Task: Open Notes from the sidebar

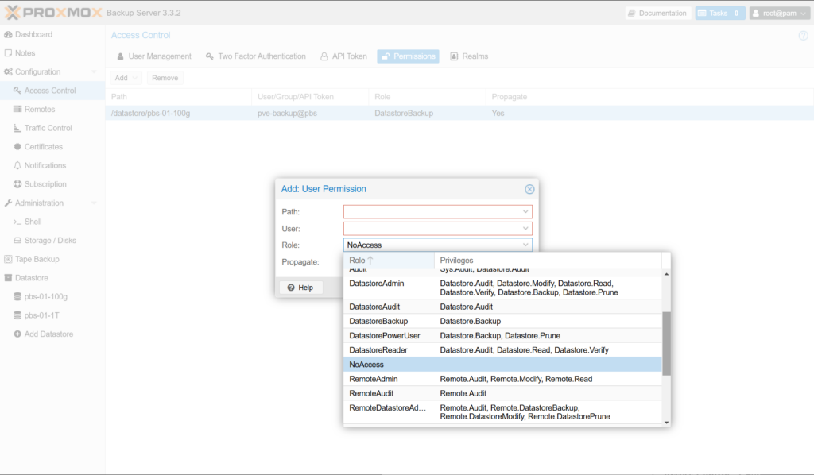Action: click(25, 53)
